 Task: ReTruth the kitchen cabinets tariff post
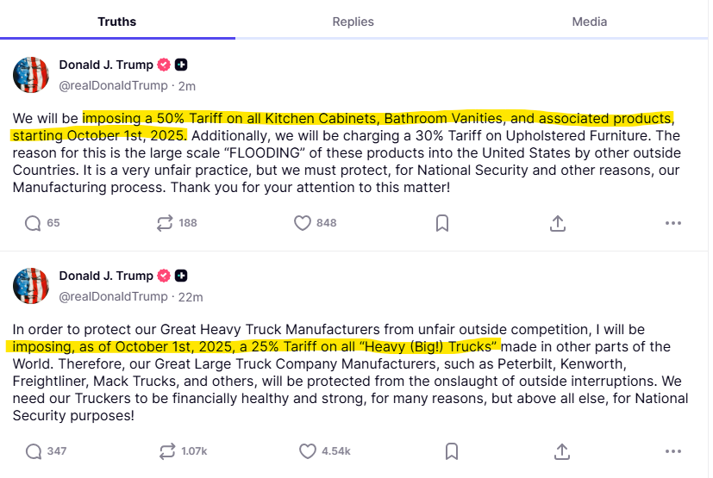pyautogui.click(x=165, y=223)
